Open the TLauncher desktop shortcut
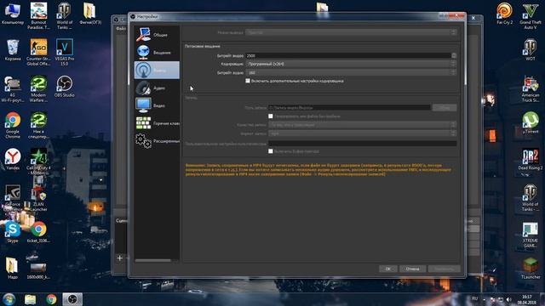The height and width of the screenshot is (306, 545). click(x=531, y=269)
